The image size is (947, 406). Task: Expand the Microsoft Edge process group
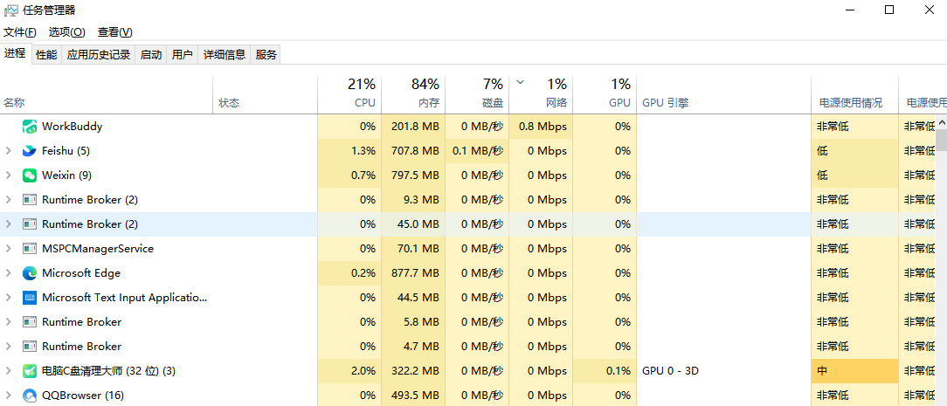9,273
